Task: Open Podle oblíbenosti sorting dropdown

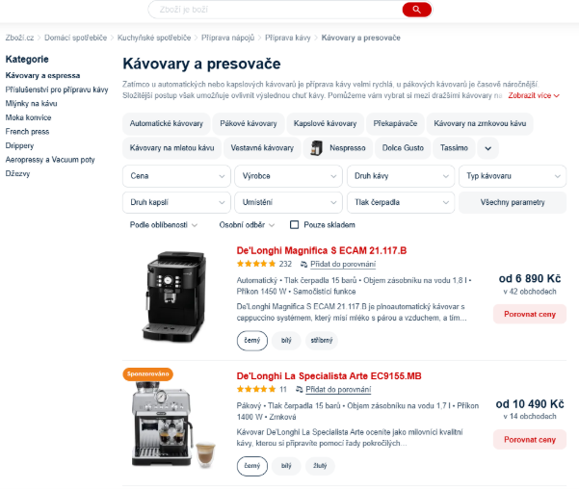Action: pos(163,224)
